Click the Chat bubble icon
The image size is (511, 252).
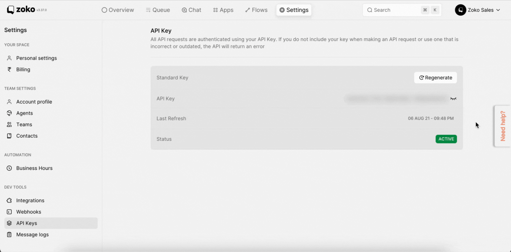tap(184, 10)
